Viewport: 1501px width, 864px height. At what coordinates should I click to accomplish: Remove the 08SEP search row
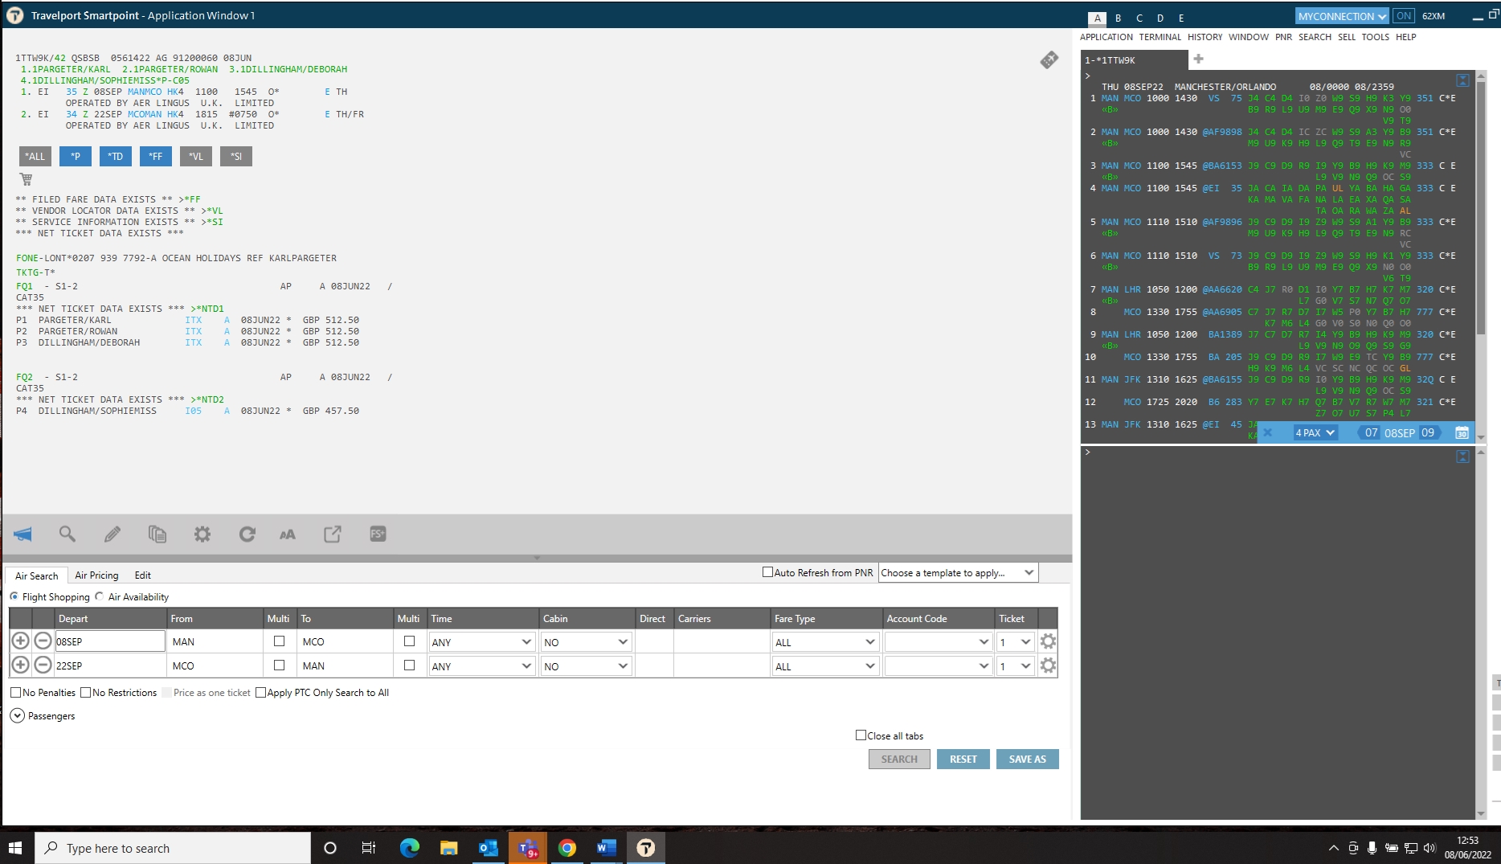pos(43,641)
